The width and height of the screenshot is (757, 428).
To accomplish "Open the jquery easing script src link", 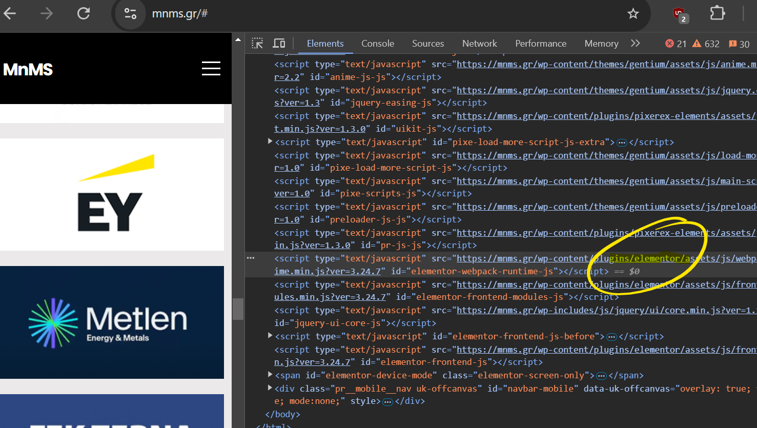I will click(606, 90).
